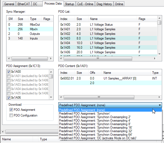Screen dimensions: 164x143
Task: Toggle the 0x1A03 excluded checkbox
Action: pos(9,85)
